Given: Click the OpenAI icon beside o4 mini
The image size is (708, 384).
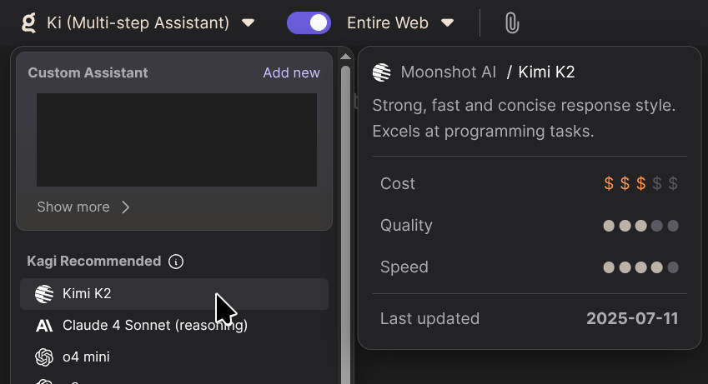Looking at the screenshot, I should [44, 357].
